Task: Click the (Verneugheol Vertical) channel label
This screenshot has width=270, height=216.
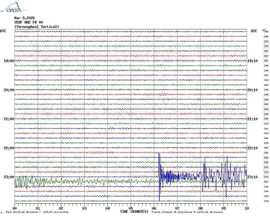Action: pyautogui.click(x=37, y=27)
